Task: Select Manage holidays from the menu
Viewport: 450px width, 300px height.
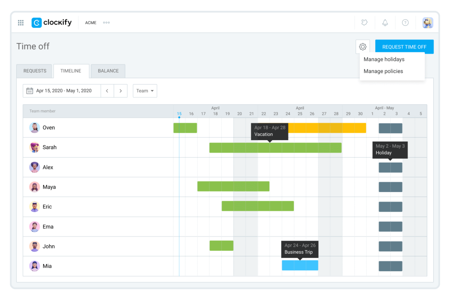Action: (x=384, y=59)
